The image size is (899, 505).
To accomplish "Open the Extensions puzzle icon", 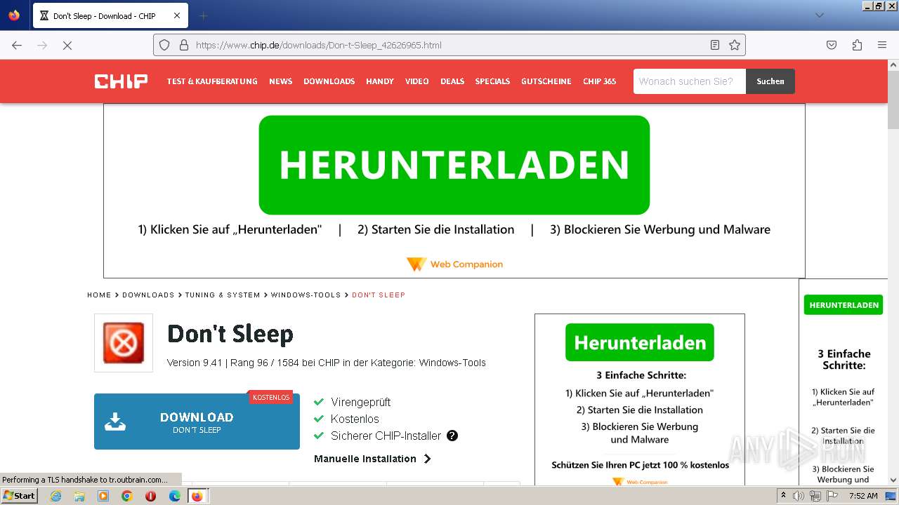I will [857, 45].
